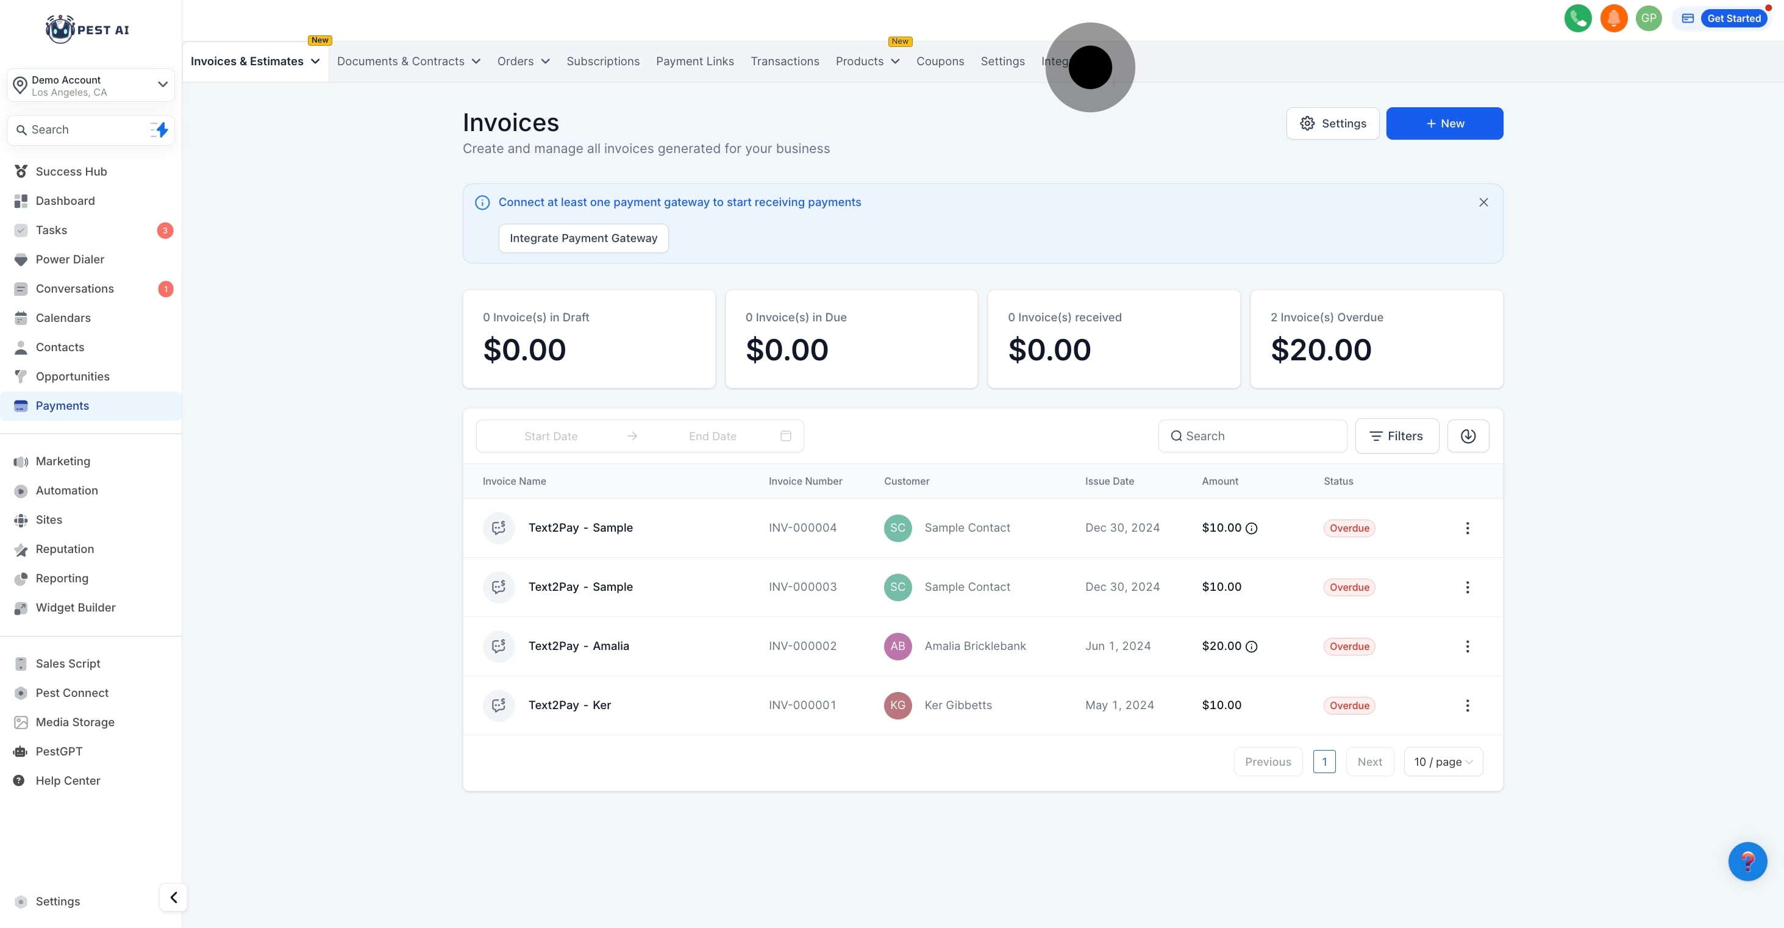Switch to the Subscriptions tab

click(602, 62)
